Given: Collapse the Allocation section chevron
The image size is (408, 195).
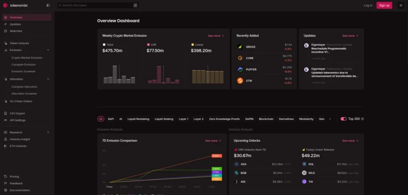Looking at the screenshot, I should [x=48, y=79].
